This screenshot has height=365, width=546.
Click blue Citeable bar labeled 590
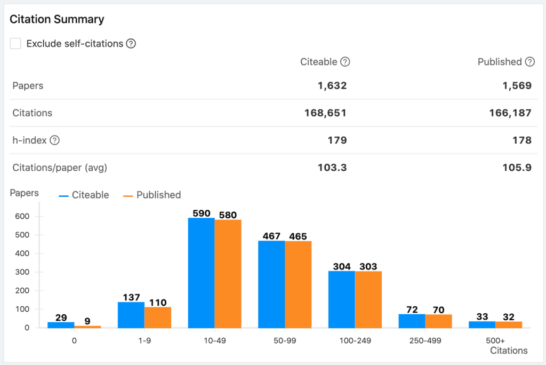[201, 273]
